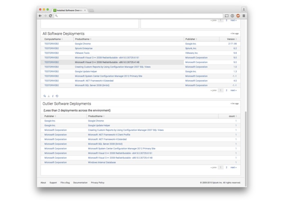Click TESTDRIVEB2 in the Splunk Enterprise row

click(x=51, y=48)
